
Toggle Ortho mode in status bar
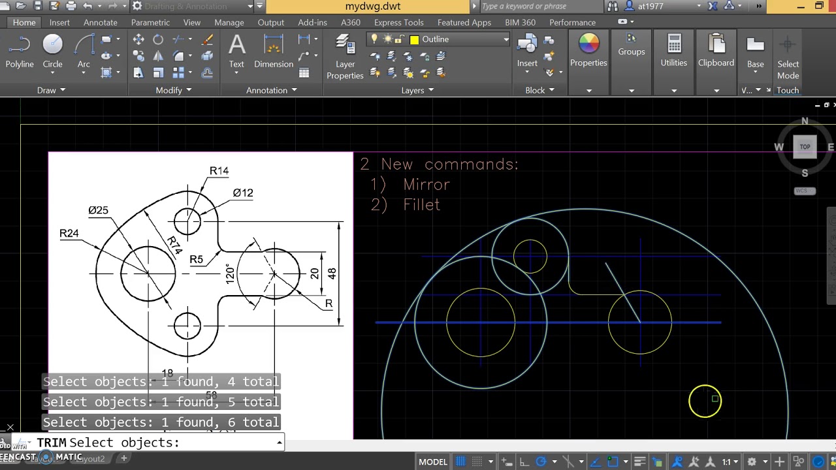(x=524, y=462)
